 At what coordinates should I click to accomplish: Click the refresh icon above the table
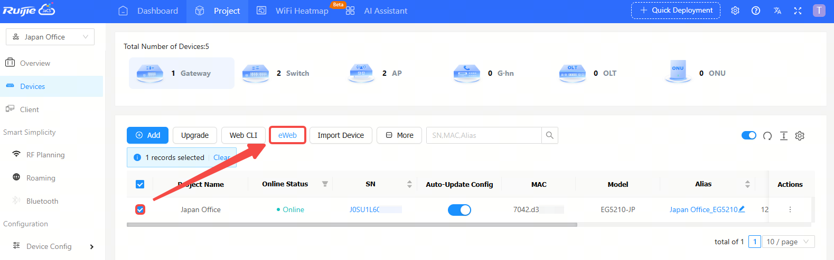(767, 136)
